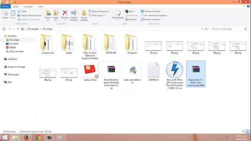Select Este equipo in navigation pane
This screenshot has width=251, height=141.
(x=13, y=74)
